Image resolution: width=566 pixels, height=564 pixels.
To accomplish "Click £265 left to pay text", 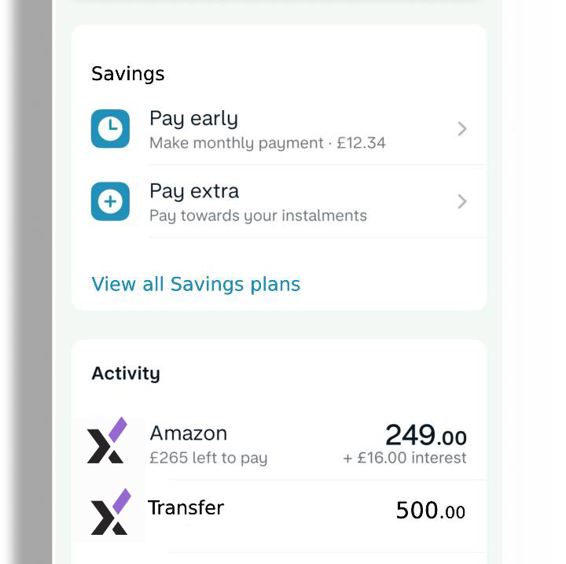I will coord(208,458).
